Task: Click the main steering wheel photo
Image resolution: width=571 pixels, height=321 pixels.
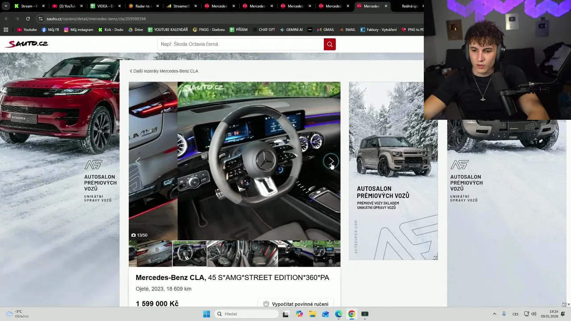Action: pyautogui.click(x=259, y=161)
